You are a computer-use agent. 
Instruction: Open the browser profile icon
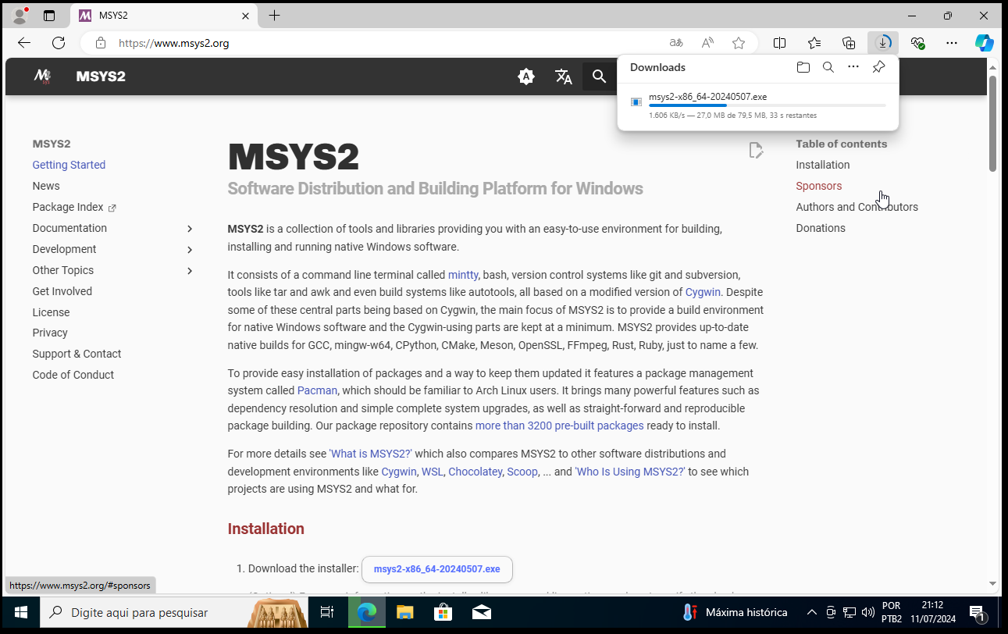click(20, 16)
